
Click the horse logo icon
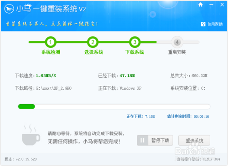(9, 9)
